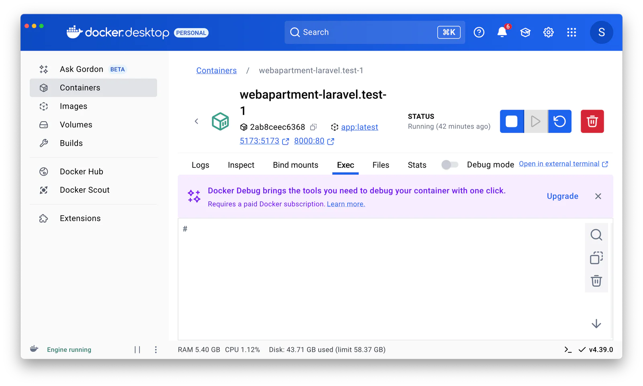Open the user account avatar S
Screen dimensions: 643x386
click(x=602, y=32)
